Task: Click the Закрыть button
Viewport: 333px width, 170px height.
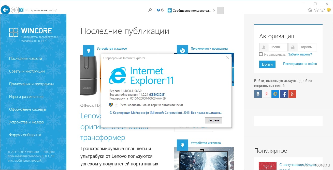Action: click(213, 120)
